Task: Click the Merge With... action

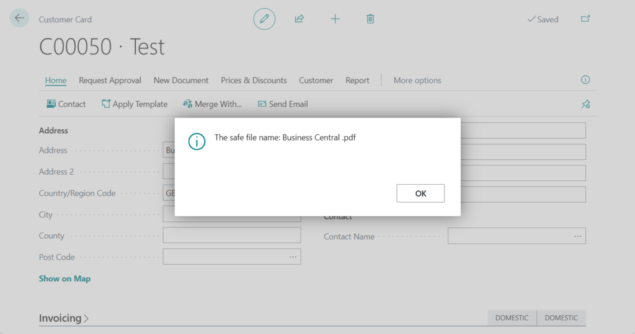Action: (213, 104)
